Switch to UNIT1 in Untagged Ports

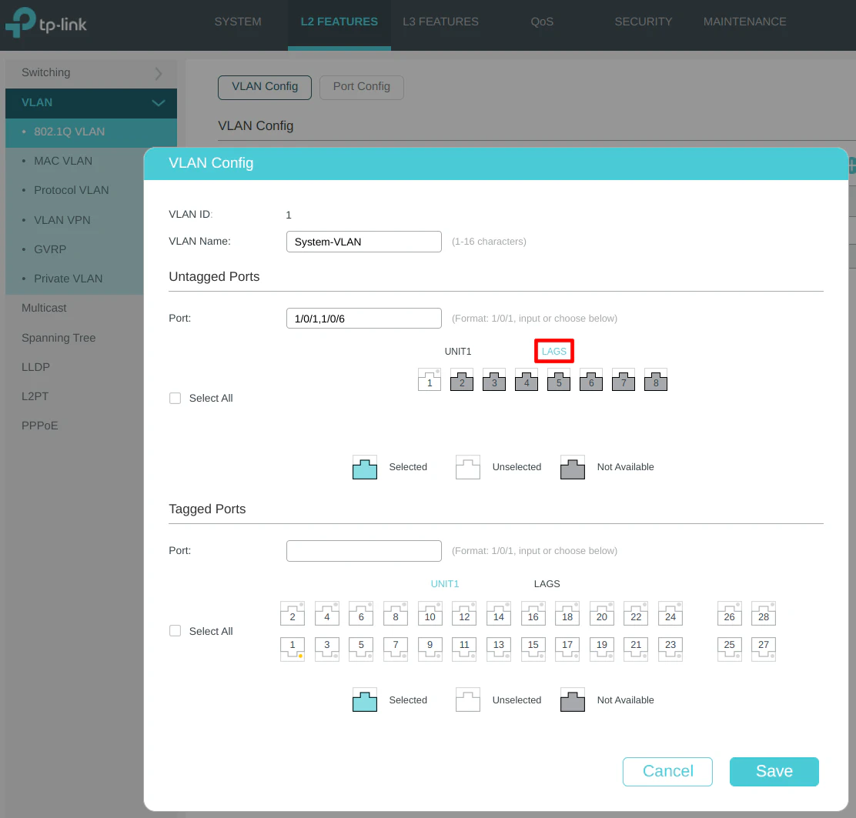tap(458, 352)
